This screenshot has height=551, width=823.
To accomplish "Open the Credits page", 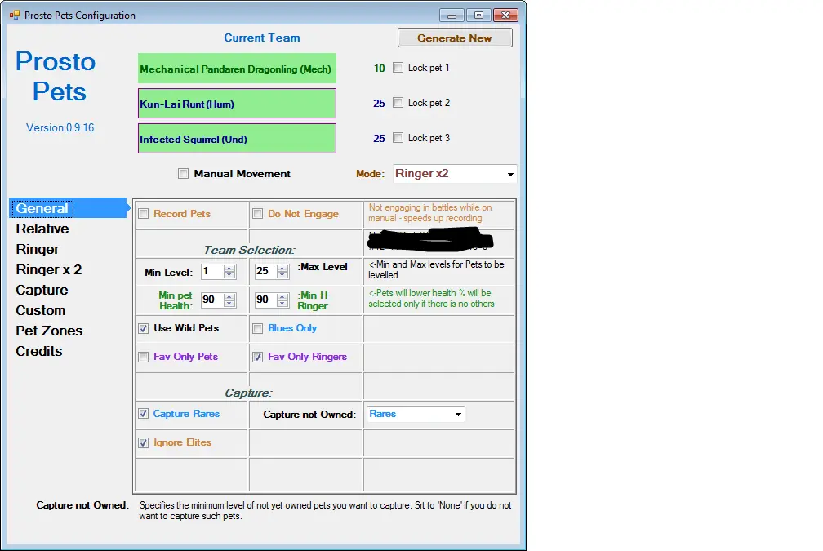I will (x=39, y=351).
